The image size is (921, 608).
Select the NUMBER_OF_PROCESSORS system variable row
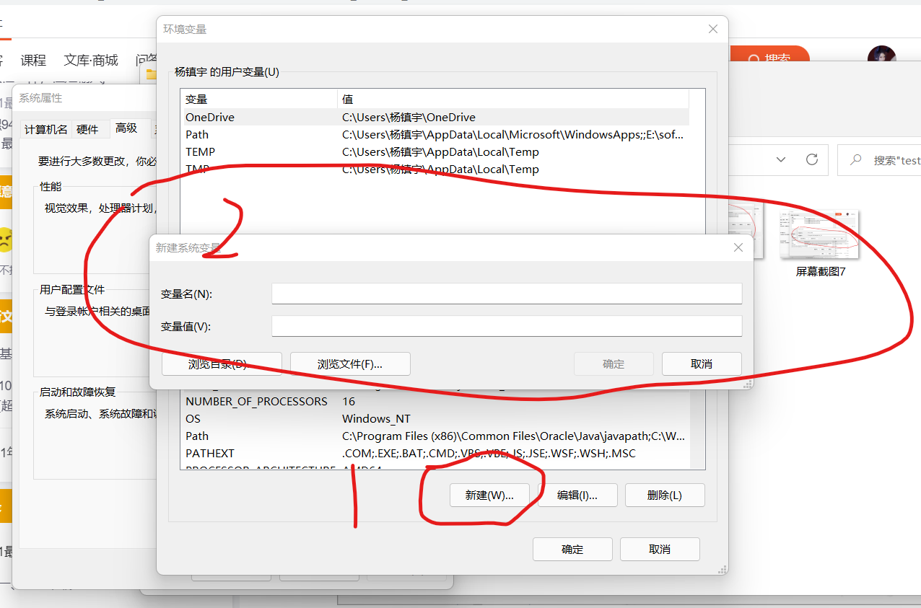435,401
